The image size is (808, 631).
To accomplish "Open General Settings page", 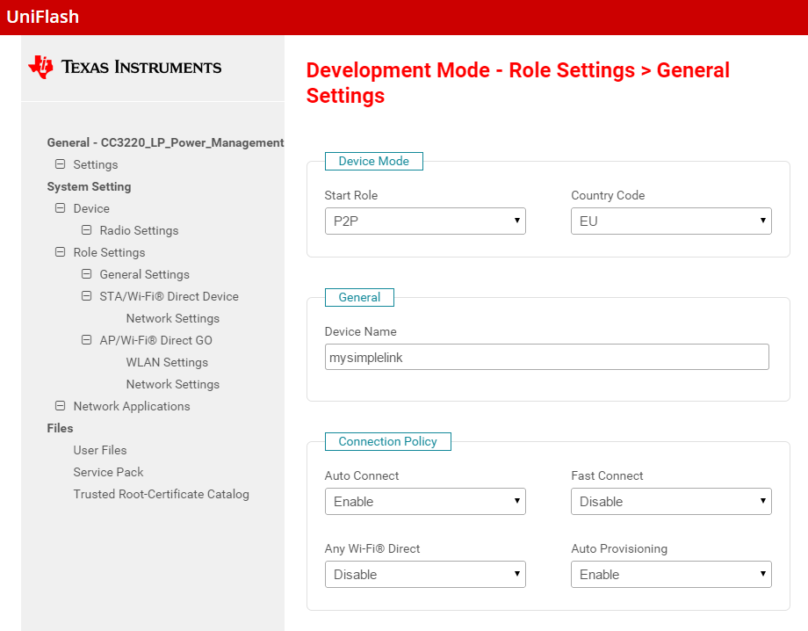I will [144, 274].
